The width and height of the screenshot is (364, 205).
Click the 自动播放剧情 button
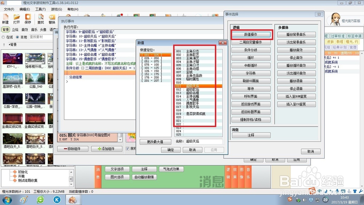(144, 177)
